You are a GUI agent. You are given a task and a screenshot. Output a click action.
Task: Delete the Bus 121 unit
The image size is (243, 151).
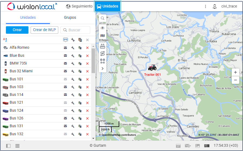(88, 103)
